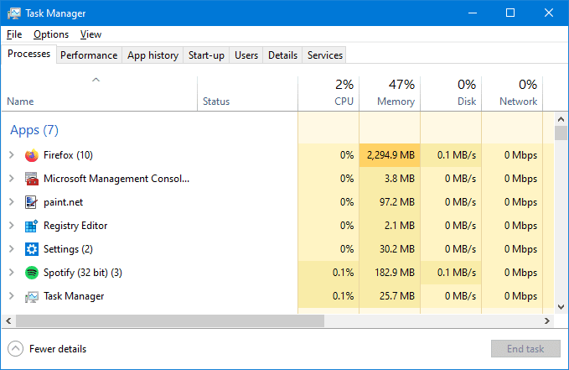The height and width of the screenshot is (370, 569).
Task: Switch to the App history tab
Action: point(153,55)
